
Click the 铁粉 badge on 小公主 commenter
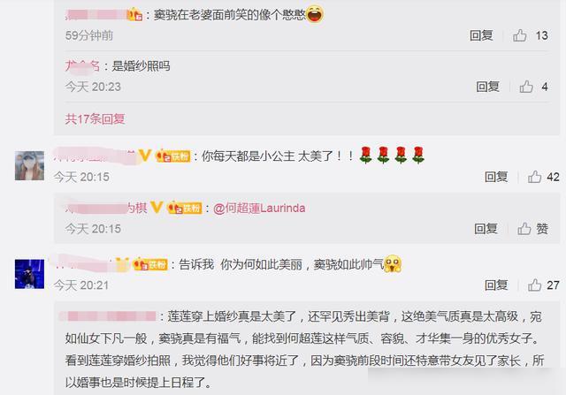pos(173,156)
